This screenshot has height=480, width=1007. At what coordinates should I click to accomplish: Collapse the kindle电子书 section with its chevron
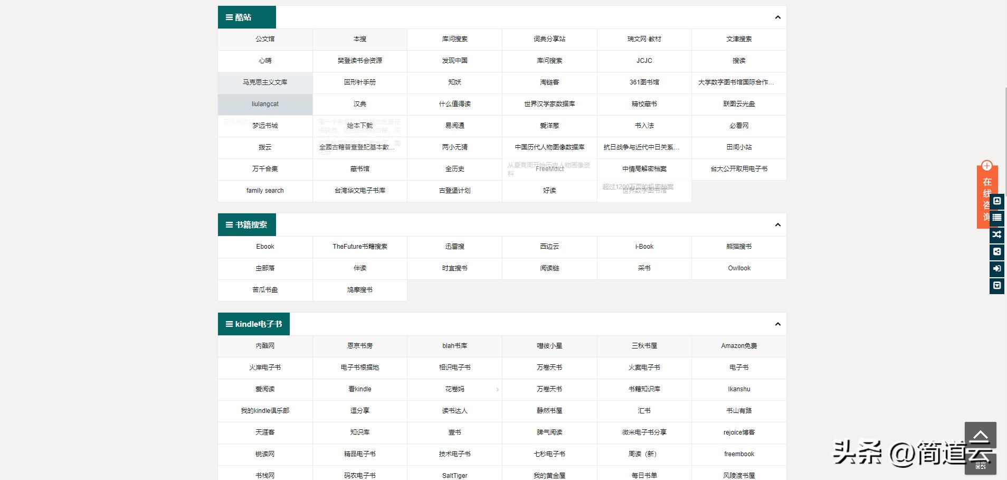tap(777, 324)
